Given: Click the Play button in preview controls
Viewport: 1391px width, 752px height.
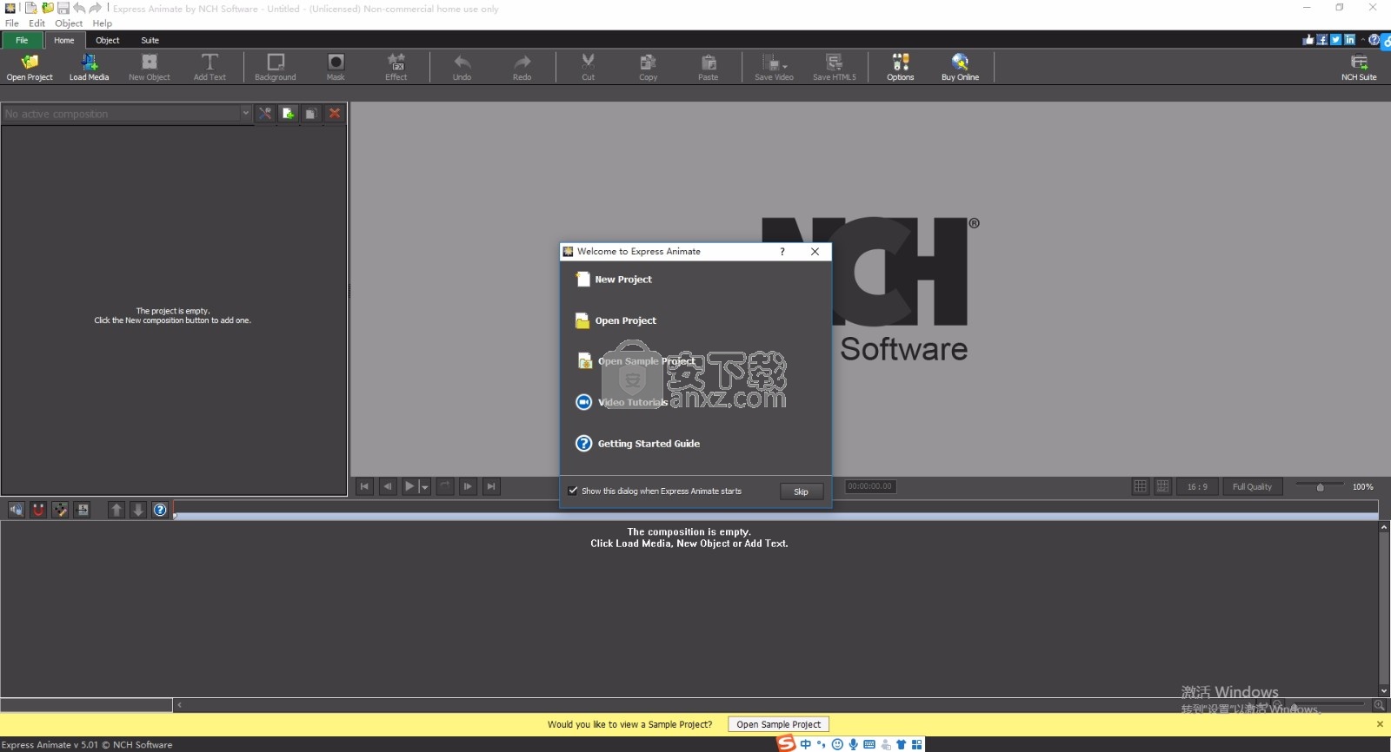Looking at the screenshot, I should (x=409, y=487).
